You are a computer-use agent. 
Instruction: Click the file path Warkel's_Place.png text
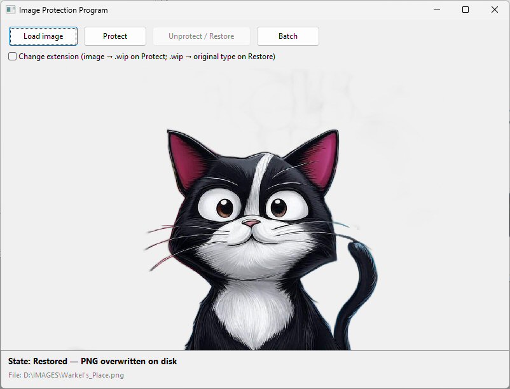(66, 375)
